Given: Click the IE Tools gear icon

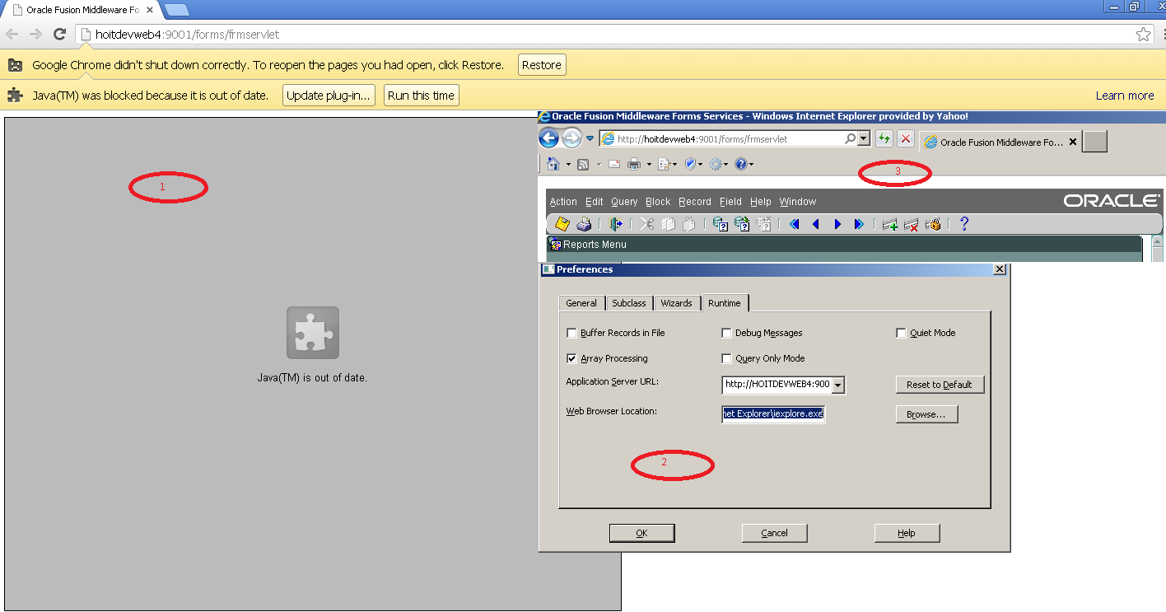Looking at the screenshot, I should click(716, 165).
